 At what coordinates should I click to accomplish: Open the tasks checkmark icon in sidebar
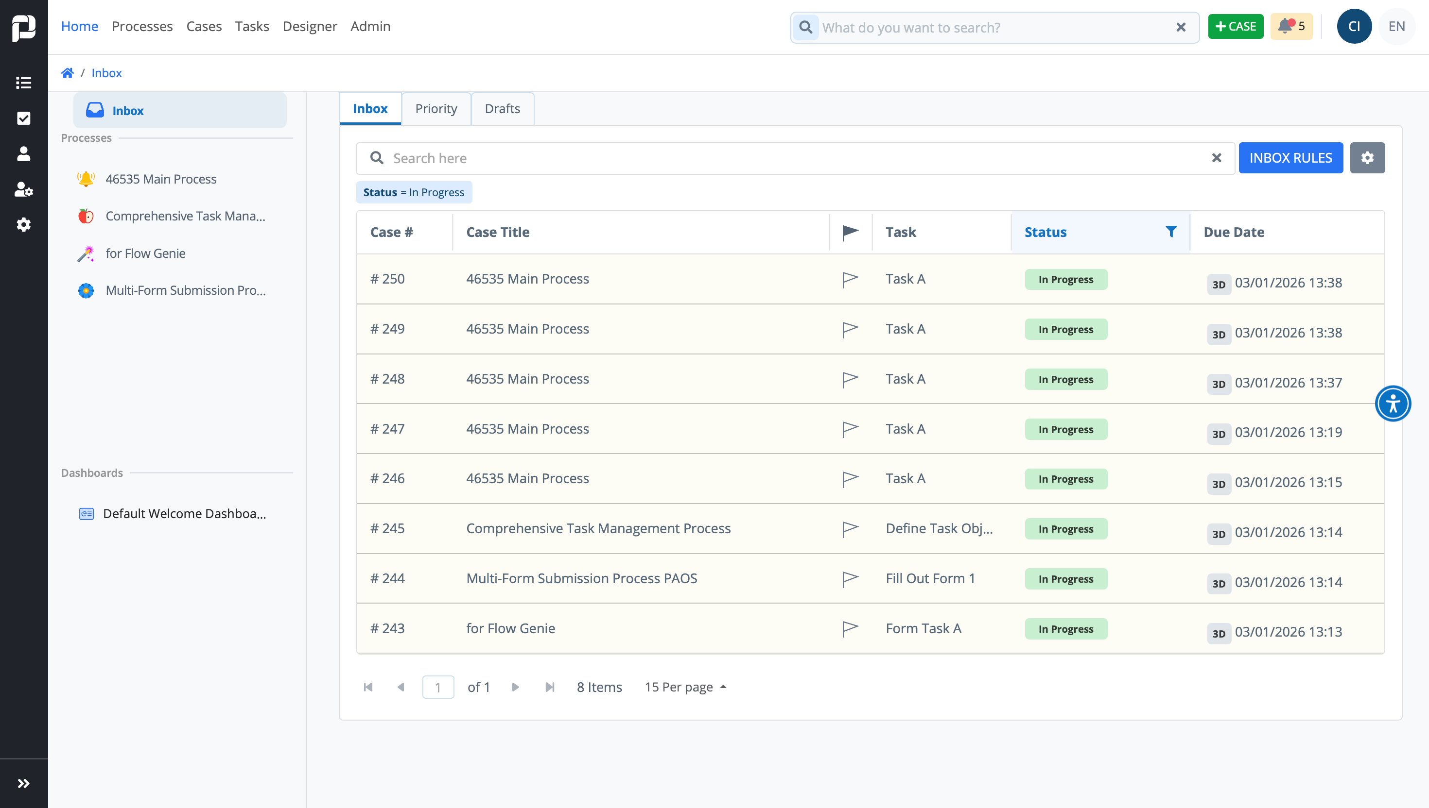point(23,118)
